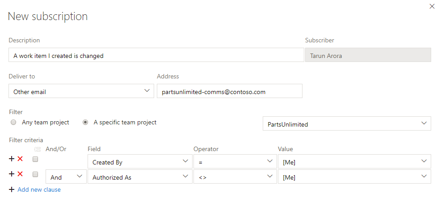Click the plus icon beside Add new clause
The width and height of the screenshot is (441, 197).
[x=12, y=189]
